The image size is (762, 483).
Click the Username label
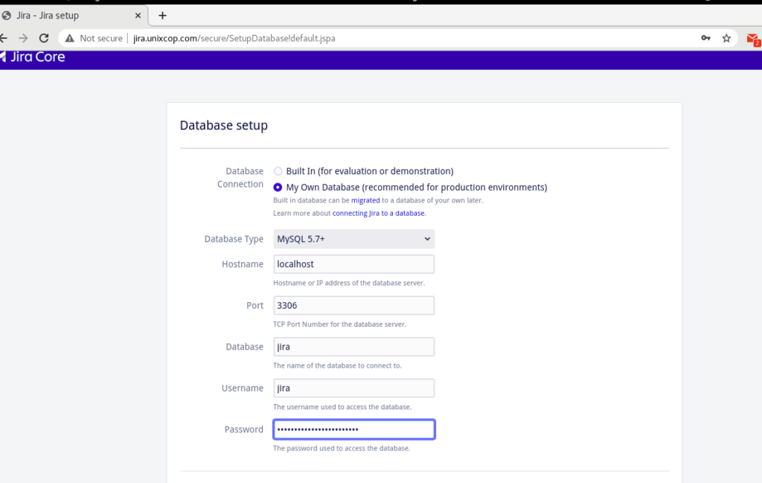[x=243, y=388]
